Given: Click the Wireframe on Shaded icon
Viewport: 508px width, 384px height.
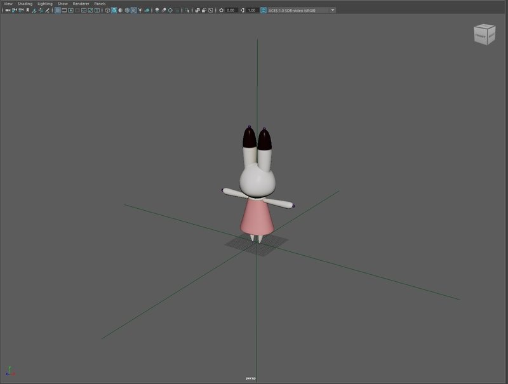Looking at the screenshot, I should tap(127, 10).
